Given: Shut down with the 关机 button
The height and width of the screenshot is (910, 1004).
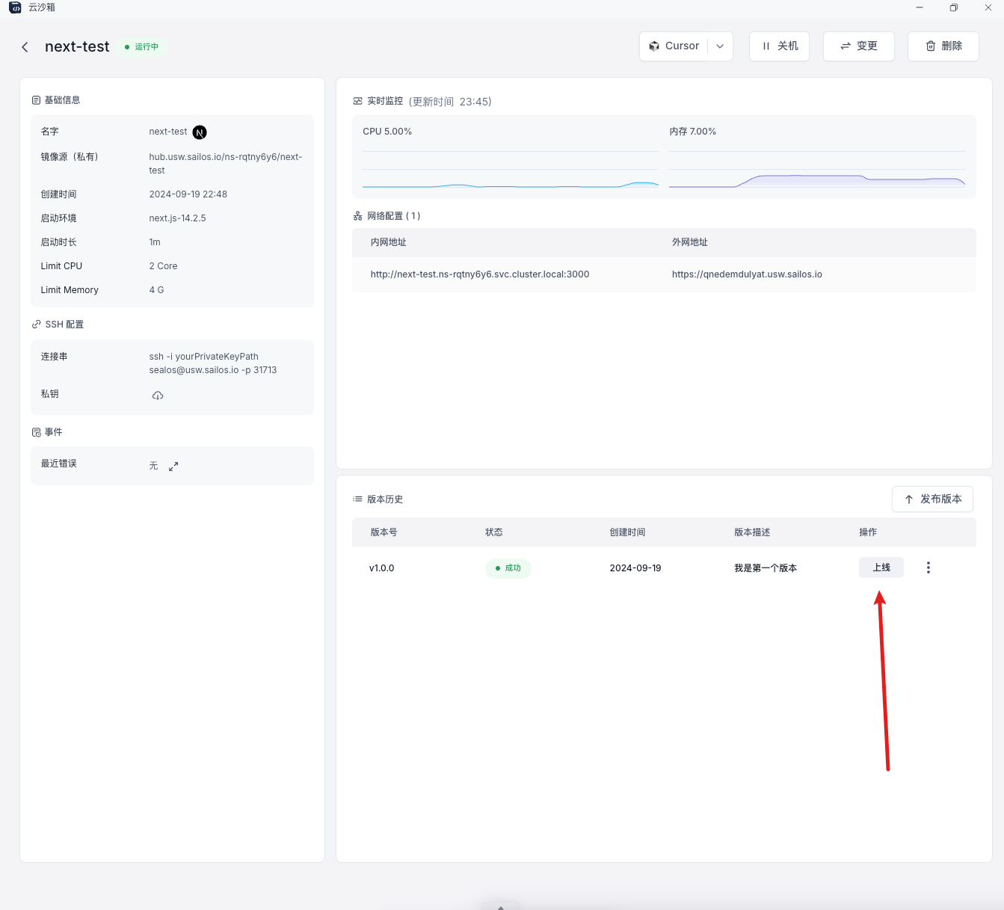Looking at the screenshot, I should coord(779,46).
